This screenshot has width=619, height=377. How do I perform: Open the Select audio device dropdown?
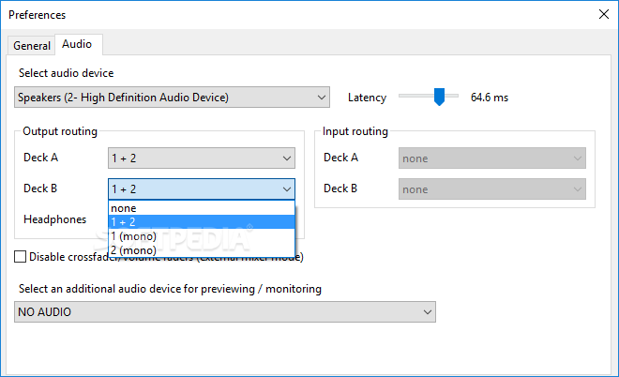(x=173, y=97)
